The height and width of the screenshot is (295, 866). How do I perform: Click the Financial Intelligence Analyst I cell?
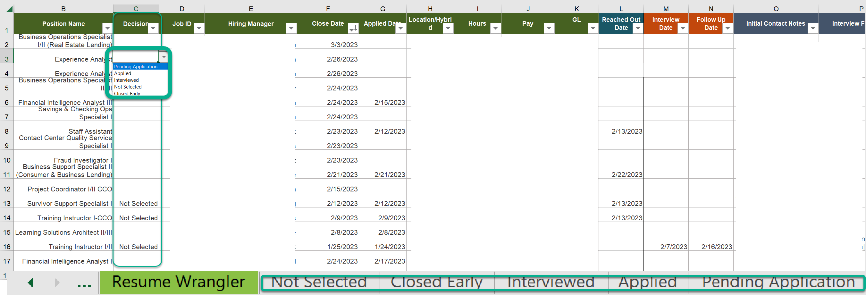[x=63, y=258]
